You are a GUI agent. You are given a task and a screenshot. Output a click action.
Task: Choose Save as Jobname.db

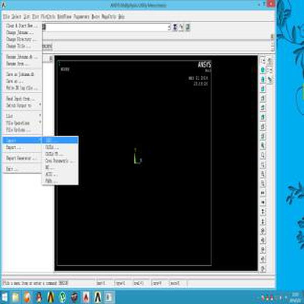(x=22, y=74)
